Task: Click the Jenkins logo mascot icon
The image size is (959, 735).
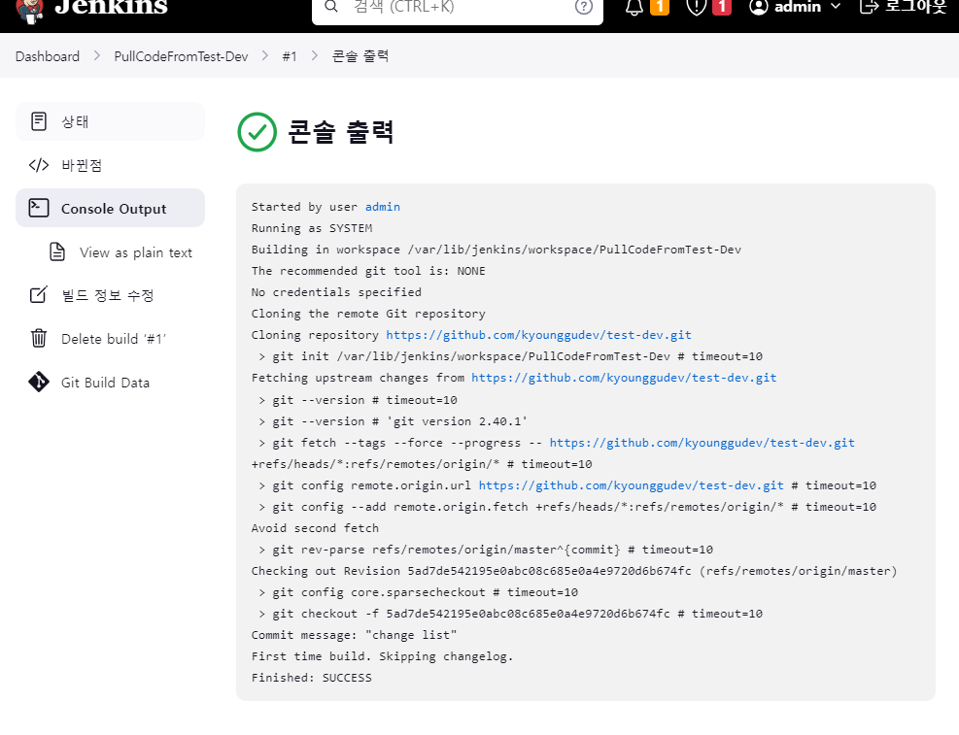Action: (x=29, y=11)
